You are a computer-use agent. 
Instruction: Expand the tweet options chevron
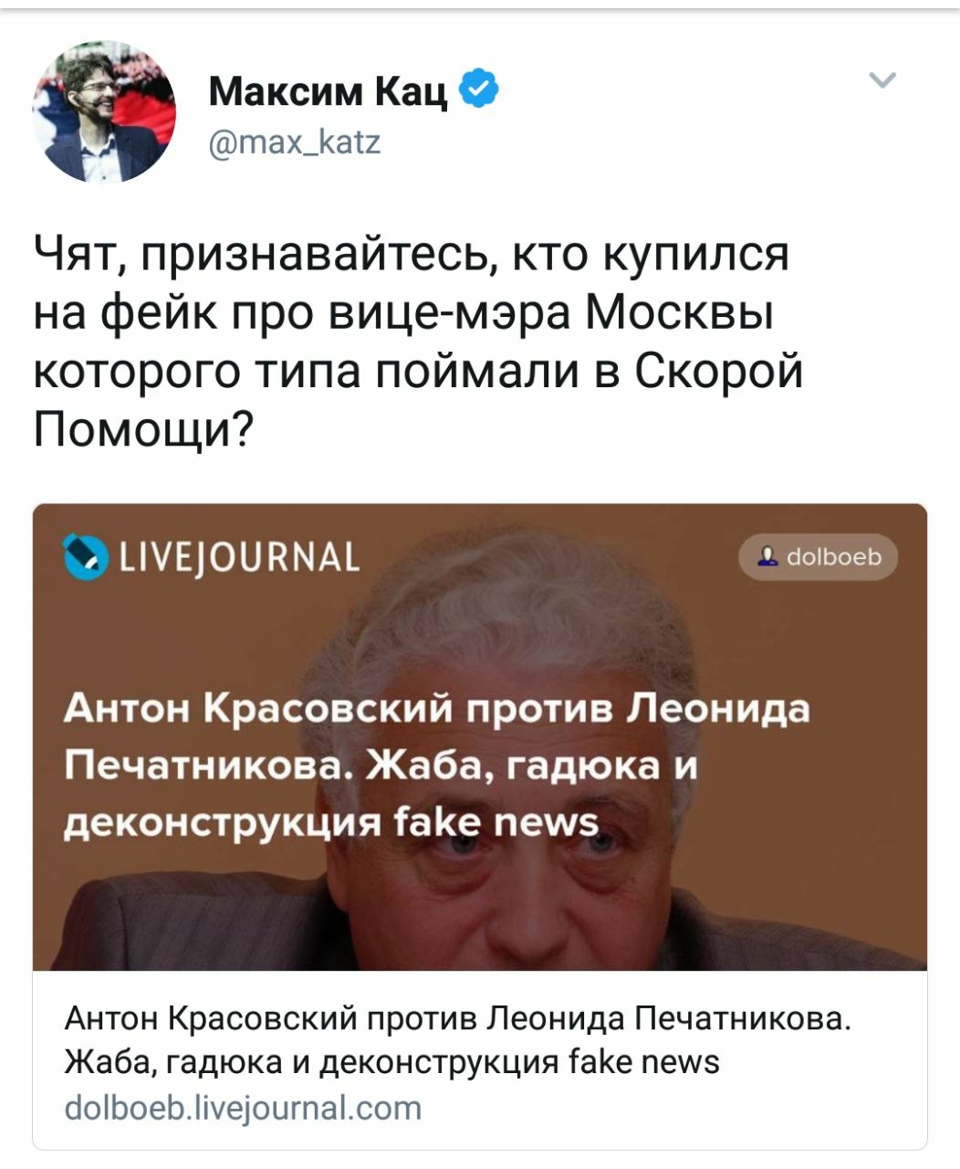click(882, 80)
